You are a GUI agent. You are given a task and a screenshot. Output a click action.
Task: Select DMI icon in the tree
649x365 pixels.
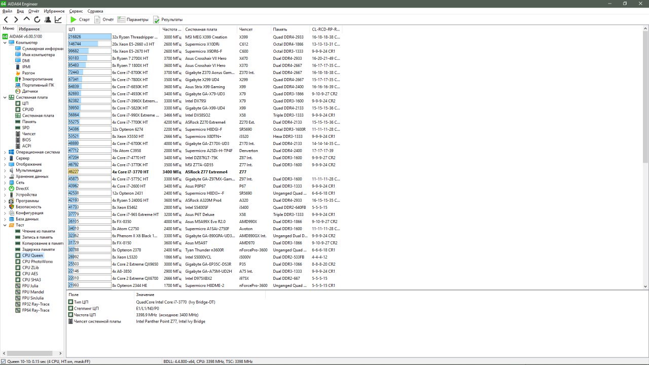tap(18, 61)
